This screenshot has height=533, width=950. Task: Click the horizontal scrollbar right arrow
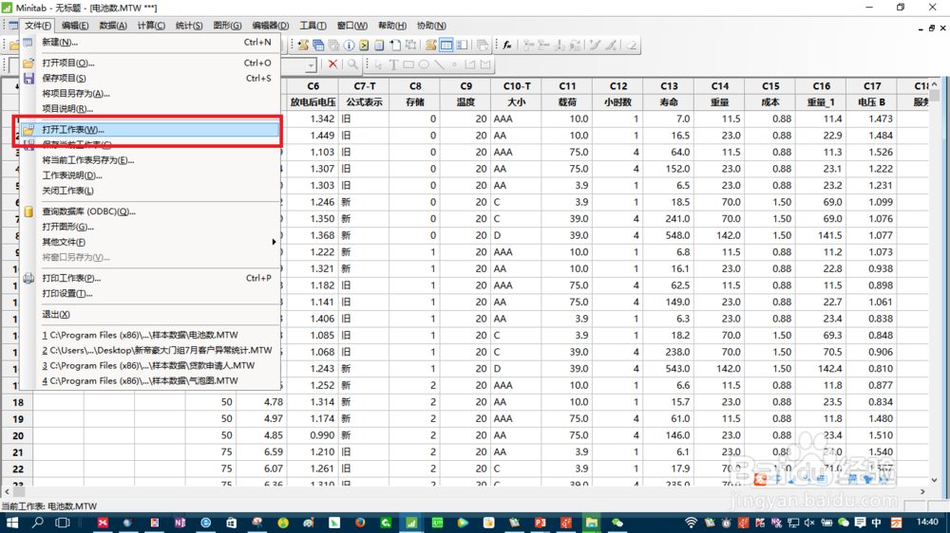[x=922, y=492]
